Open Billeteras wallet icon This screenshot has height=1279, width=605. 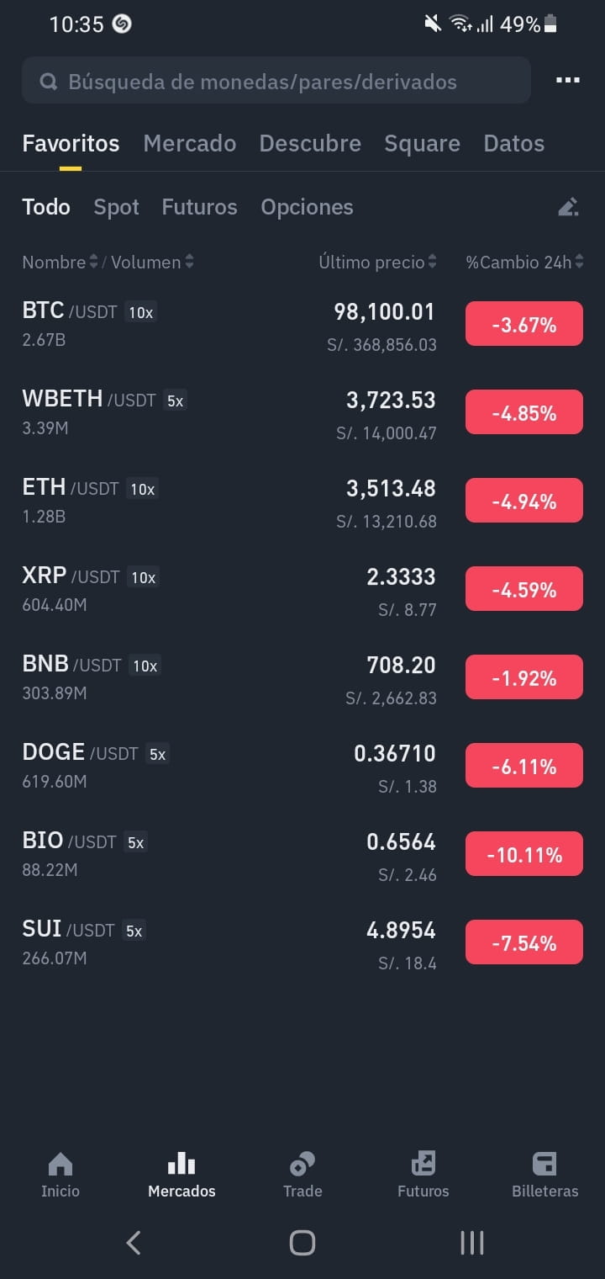[x=544, y=1165]
